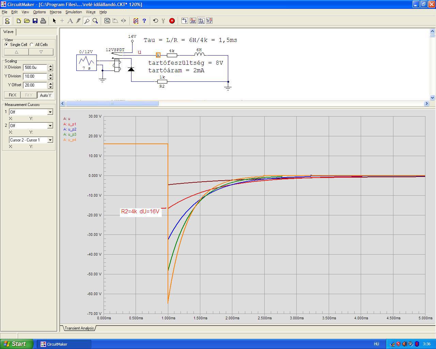Click the HU language indicator
Image resolution: width=436 pixels, height=349 pixels.
click(x=376, y=344)
